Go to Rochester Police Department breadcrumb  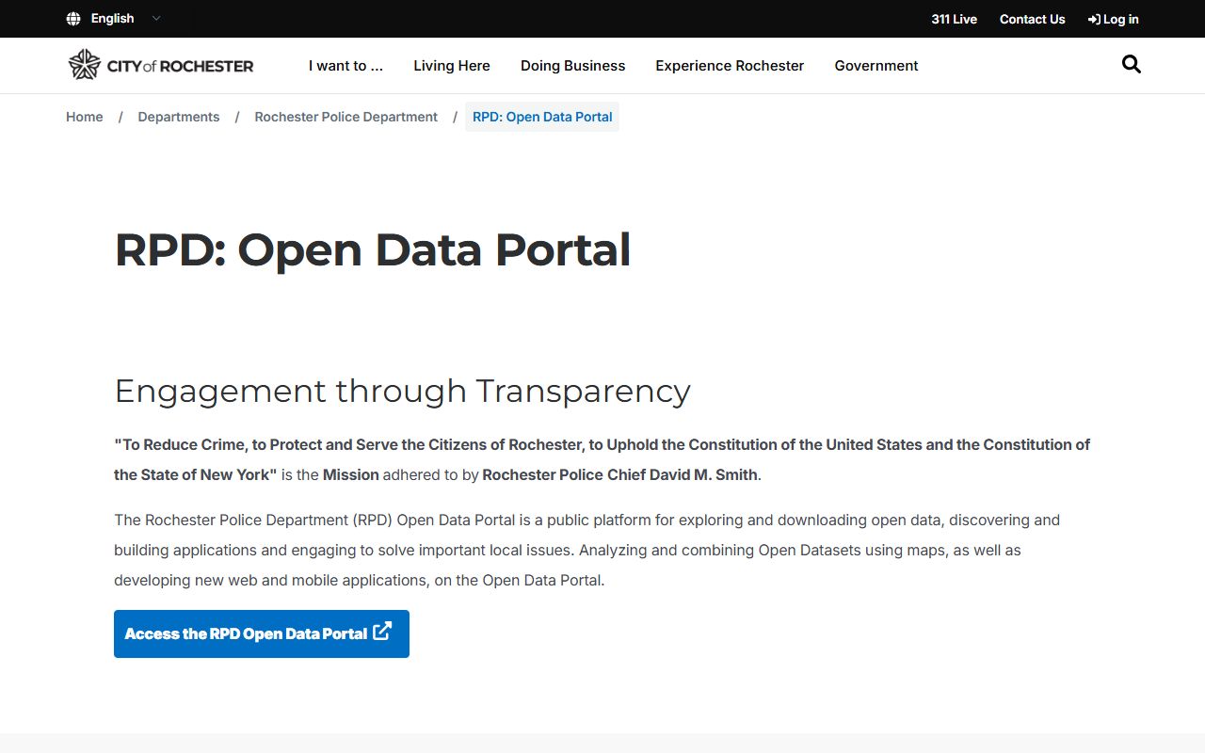coord(346,117)
